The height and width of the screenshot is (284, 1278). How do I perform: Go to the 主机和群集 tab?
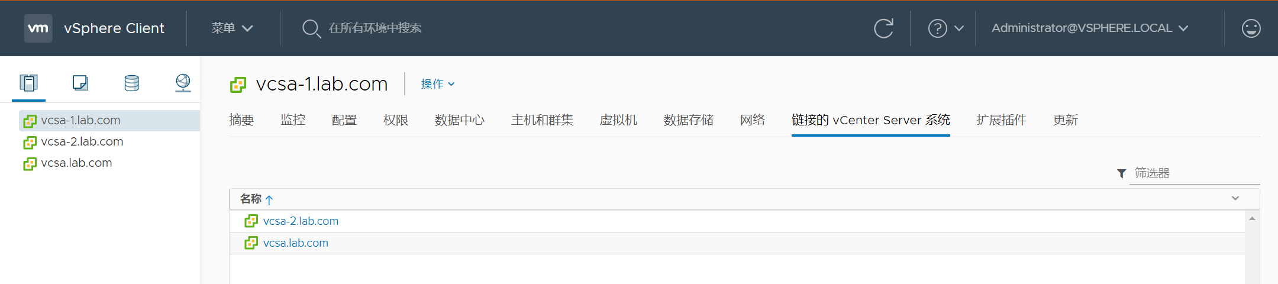coord(543,120)
